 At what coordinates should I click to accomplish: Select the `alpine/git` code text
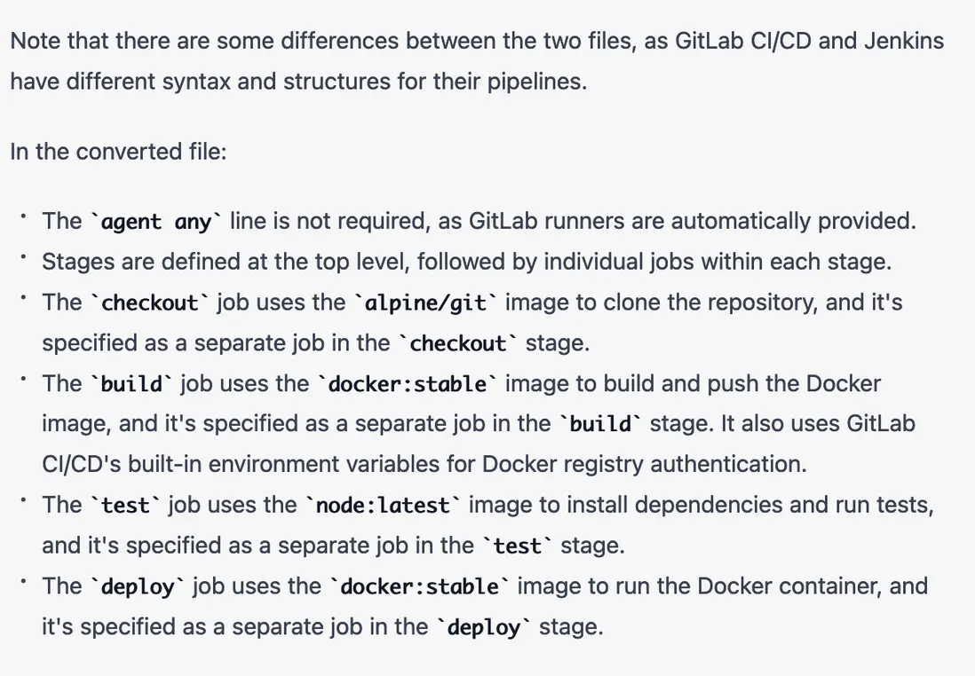(x=426, y=303)
